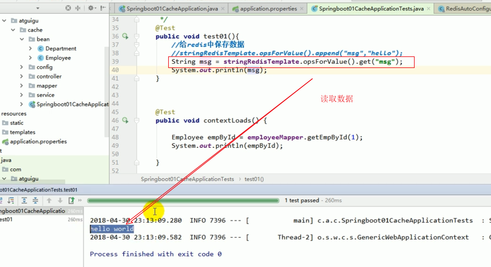The image size is (491, 267).
Task: Toggle alphabetical sorting of test results
Action: click(1, 200)
